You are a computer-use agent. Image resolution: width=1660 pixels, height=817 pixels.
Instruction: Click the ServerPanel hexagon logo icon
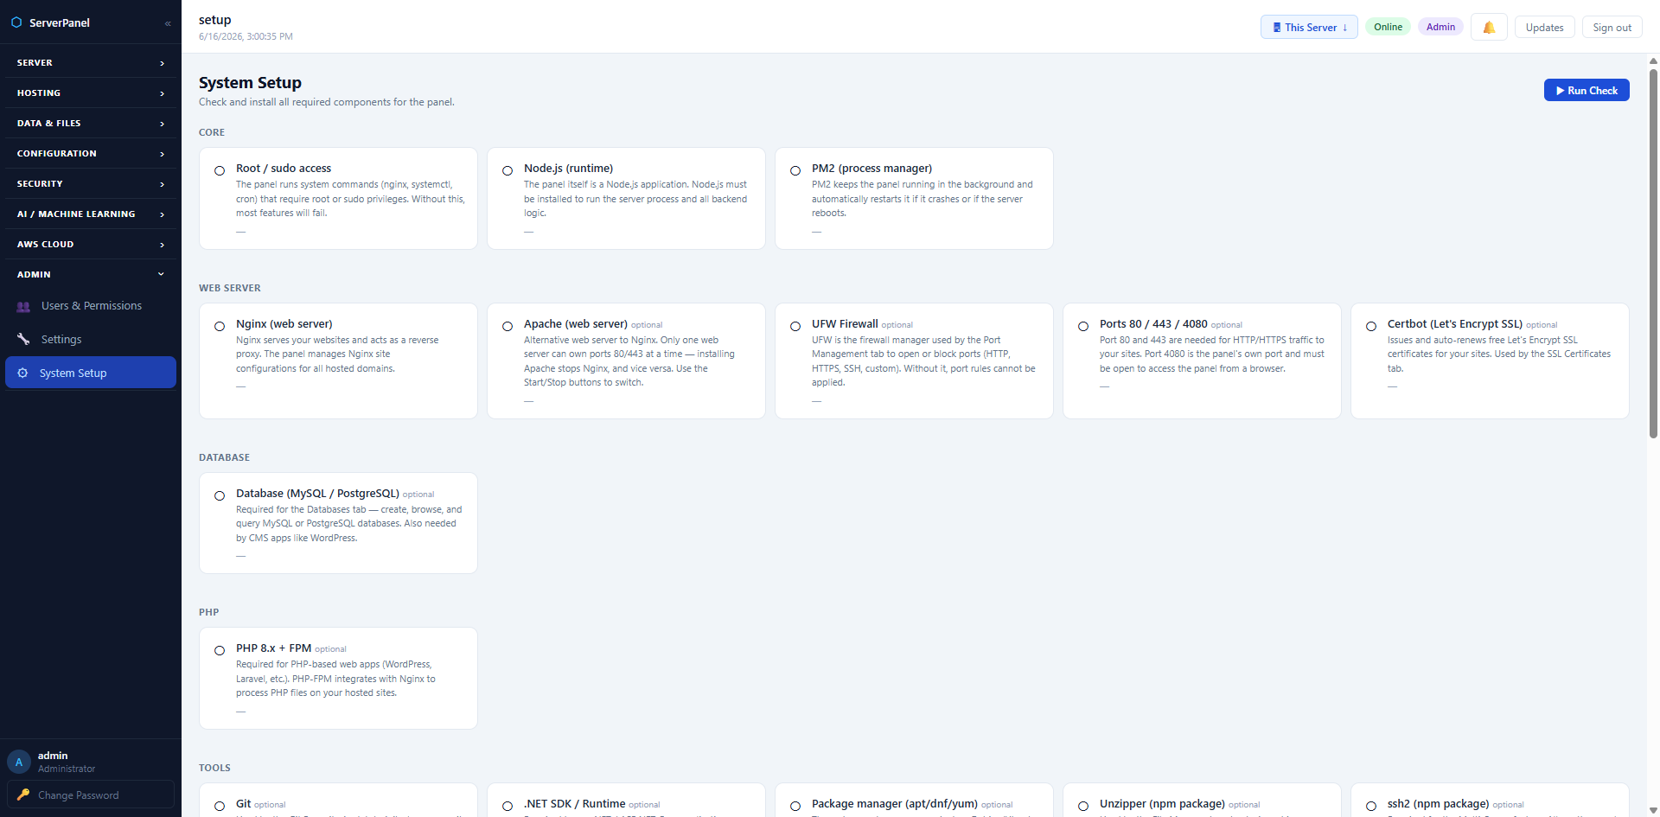(16, 22)
